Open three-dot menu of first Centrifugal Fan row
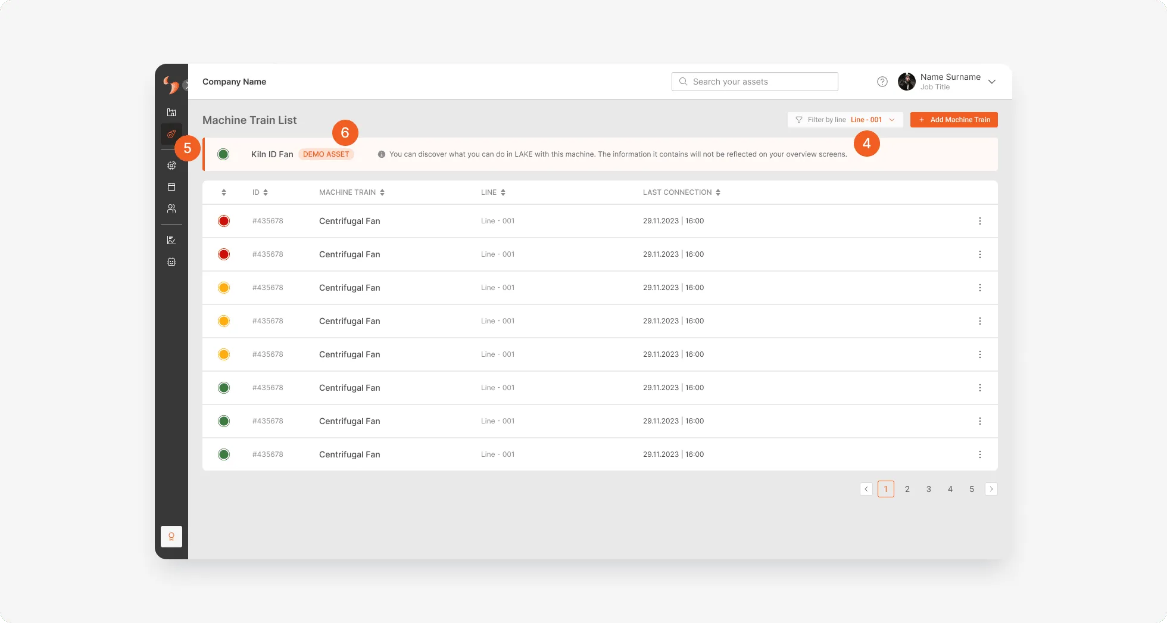This screenshot has height=623, width=1167. tap(980, 221)
